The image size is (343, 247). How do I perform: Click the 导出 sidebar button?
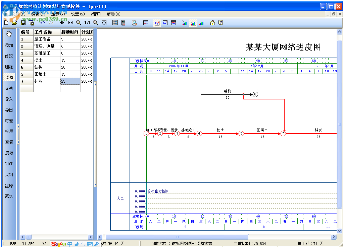[9, 110]
